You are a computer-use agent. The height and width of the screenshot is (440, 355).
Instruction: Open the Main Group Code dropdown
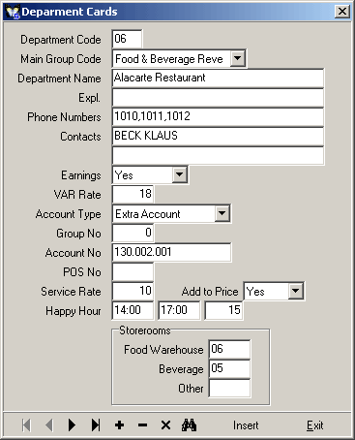point(238,58)
